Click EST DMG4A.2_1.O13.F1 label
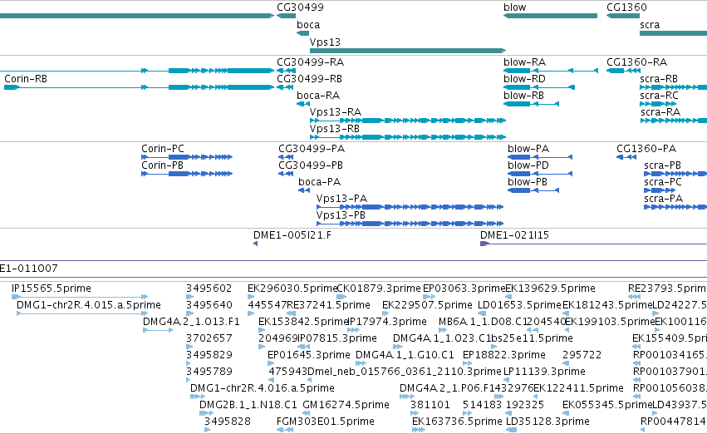Viewport: 707px width, 434px height. [x=192, y=322]
